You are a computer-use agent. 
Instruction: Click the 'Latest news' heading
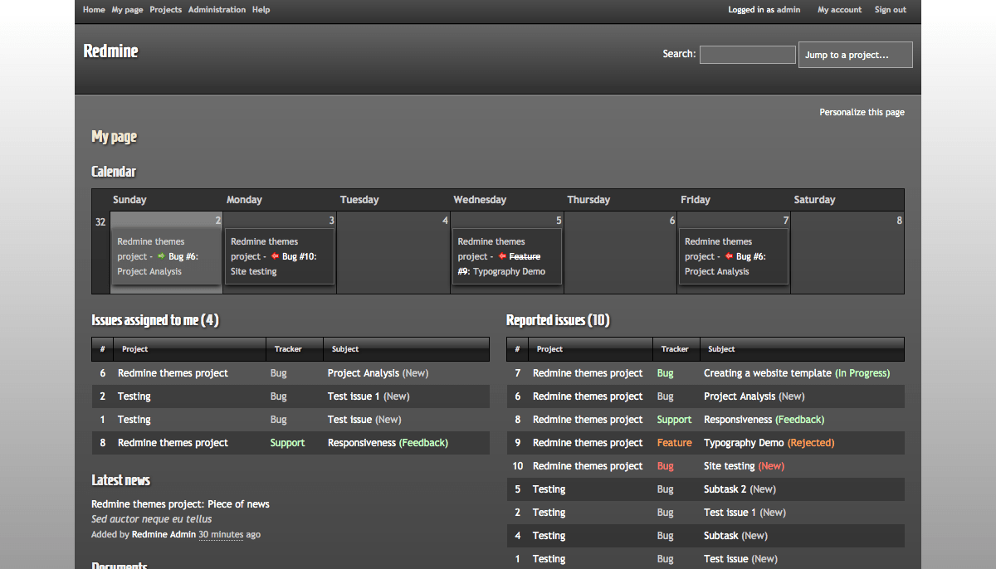point(120,480)
